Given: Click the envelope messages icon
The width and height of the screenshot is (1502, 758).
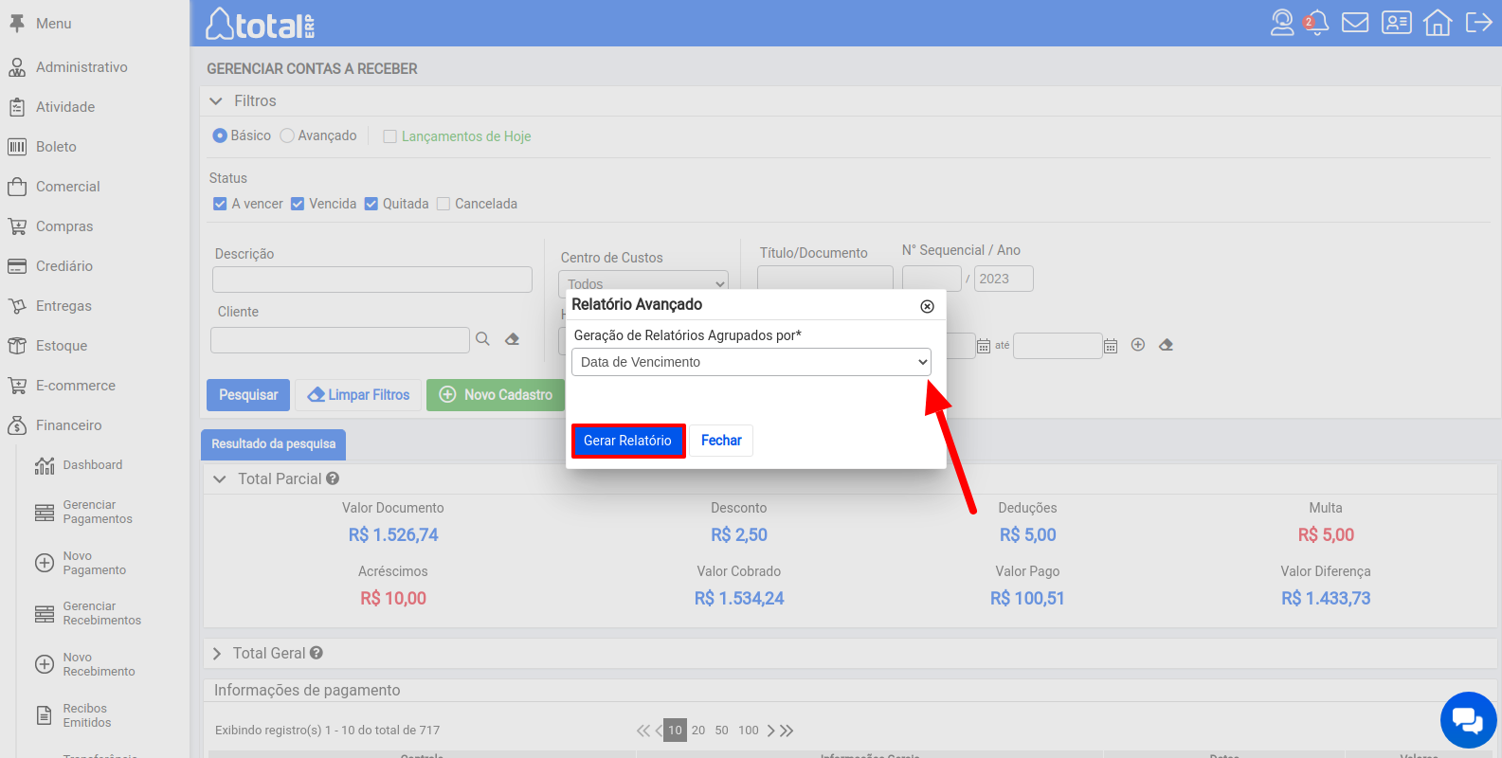Looking at the screenshot, I should 1355,23.
